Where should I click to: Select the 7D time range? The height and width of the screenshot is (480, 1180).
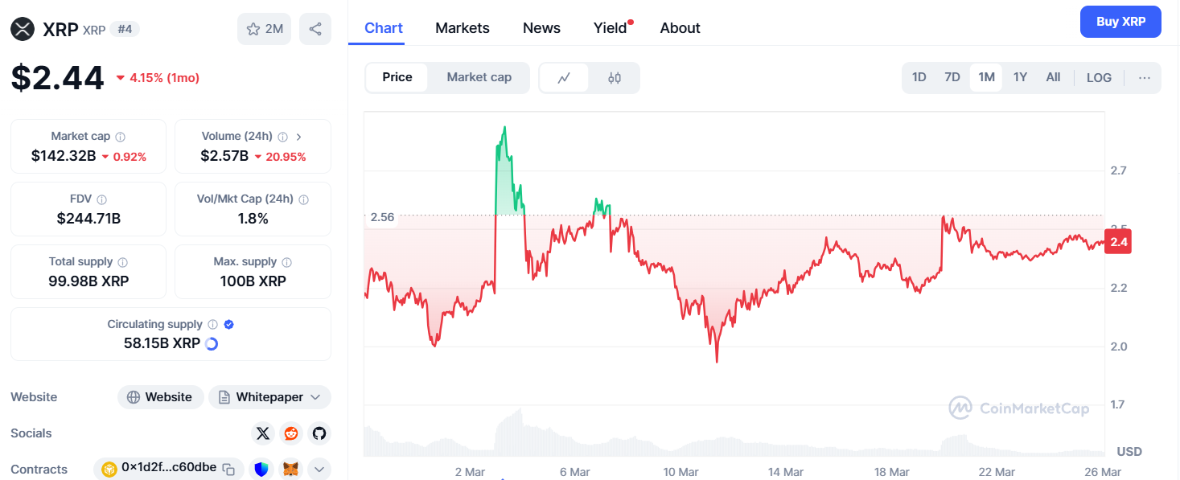tap(952, 78)
